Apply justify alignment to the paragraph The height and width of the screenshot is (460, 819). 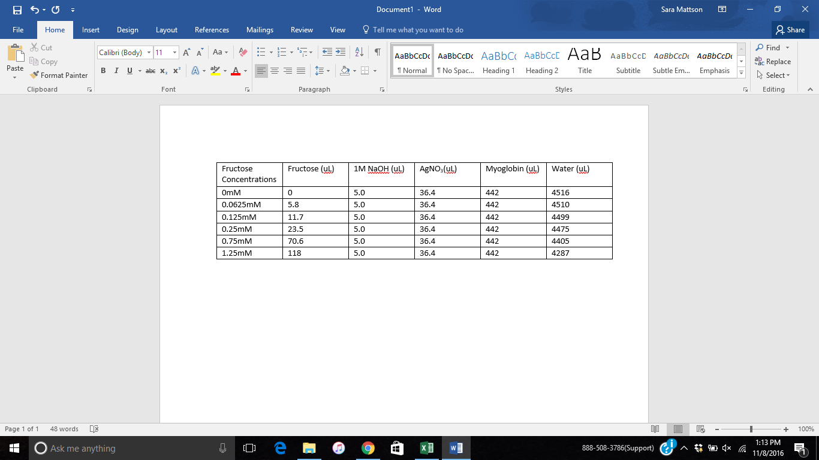301,71
